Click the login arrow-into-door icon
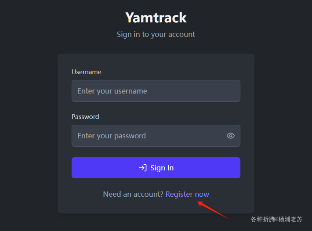The height and width of the screenshot is (231, 312). point(143,168)
